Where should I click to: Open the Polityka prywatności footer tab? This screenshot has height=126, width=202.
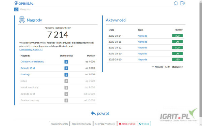105,124
